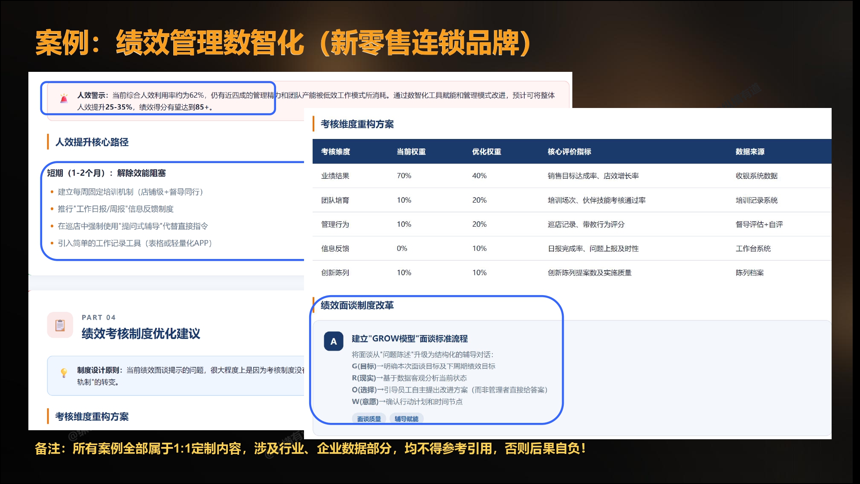This screenshot has height=484, width=860.
Task: Click the 当前权重 column header
Action: [x=411, y=151]
